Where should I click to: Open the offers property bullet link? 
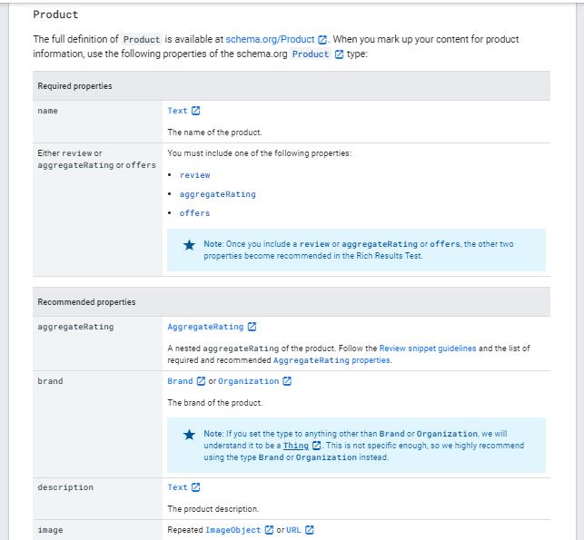point(194,213)
